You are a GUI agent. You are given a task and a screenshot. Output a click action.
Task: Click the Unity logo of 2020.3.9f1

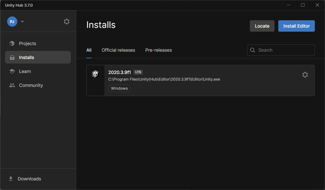click(95, 74)
